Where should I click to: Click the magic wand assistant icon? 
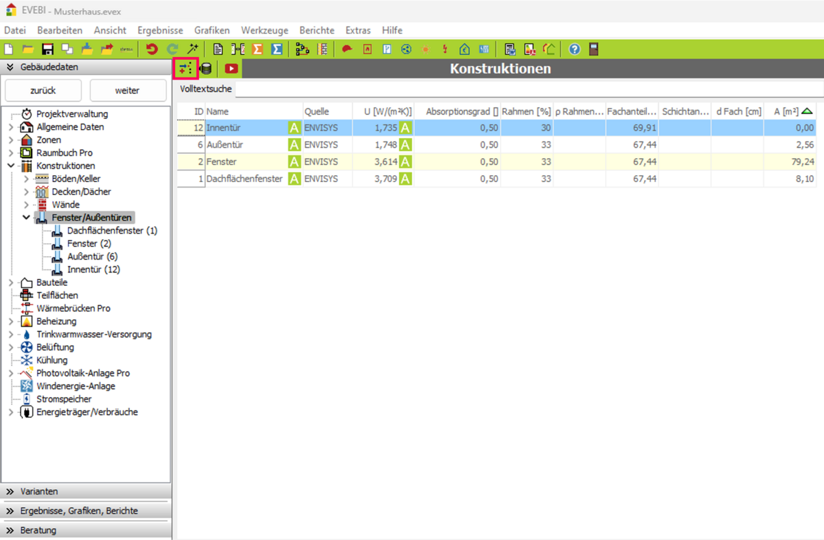(193, 49)
